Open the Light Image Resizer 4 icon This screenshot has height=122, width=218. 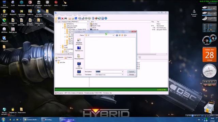21,13
